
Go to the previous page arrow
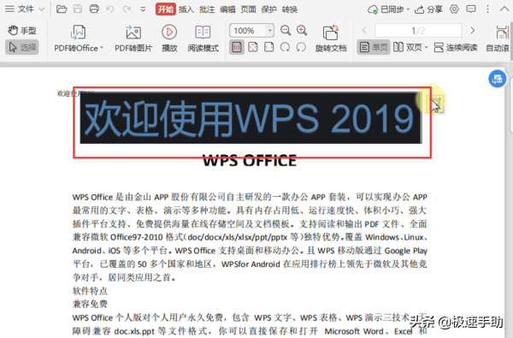click(364, 31)
